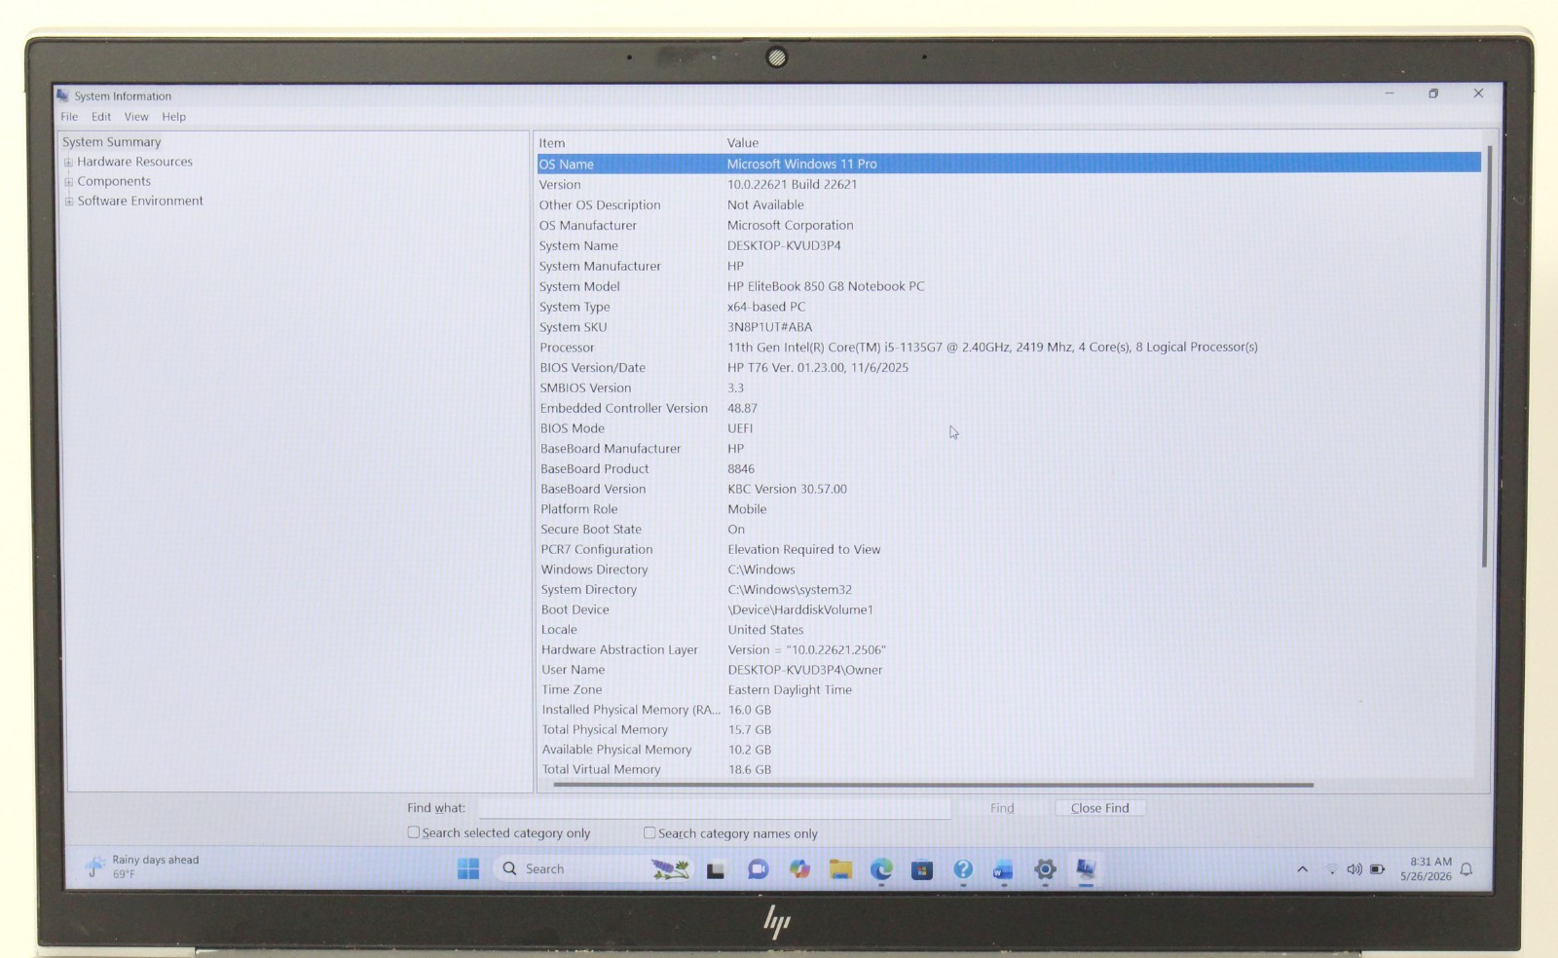The width and height of the screenshot is (1558, 958).
Task: Select the Secure Boot State row
Action: tap(1009, 529)
